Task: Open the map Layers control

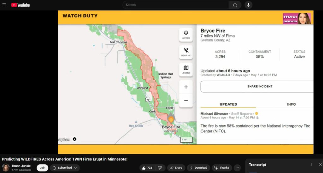Action: [186, 34]
